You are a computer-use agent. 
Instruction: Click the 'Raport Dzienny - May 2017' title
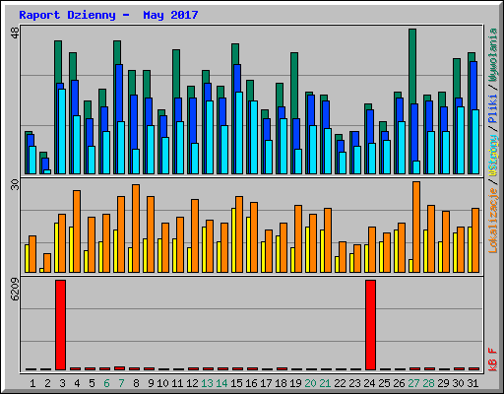click(x=108, y=15)
